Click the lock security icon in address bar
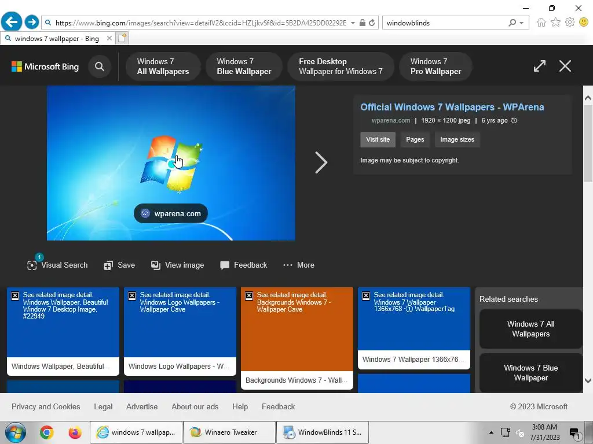Screen dimensions: 593x444 (x=363, y=23)
